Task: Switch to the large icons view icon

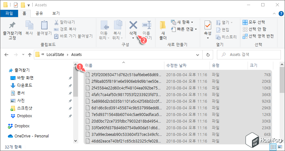Action: [x=280, y=147]
